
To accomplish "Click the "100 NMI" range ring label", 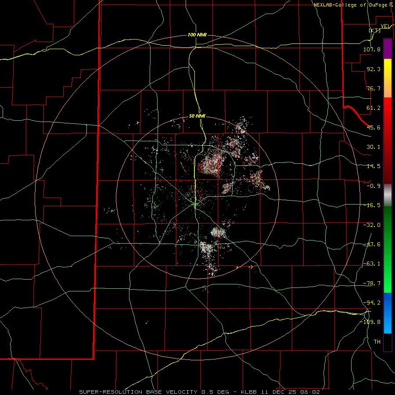I will (x=197, y=35).
